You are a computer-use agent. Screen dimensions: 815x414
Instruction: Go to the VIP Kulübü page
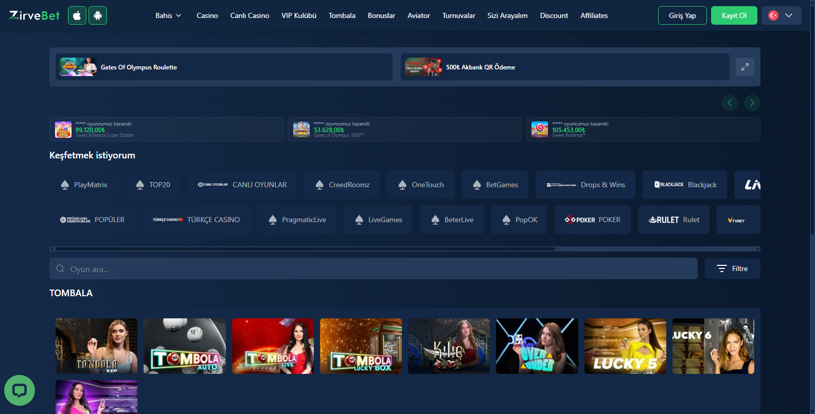coord(299,15)
